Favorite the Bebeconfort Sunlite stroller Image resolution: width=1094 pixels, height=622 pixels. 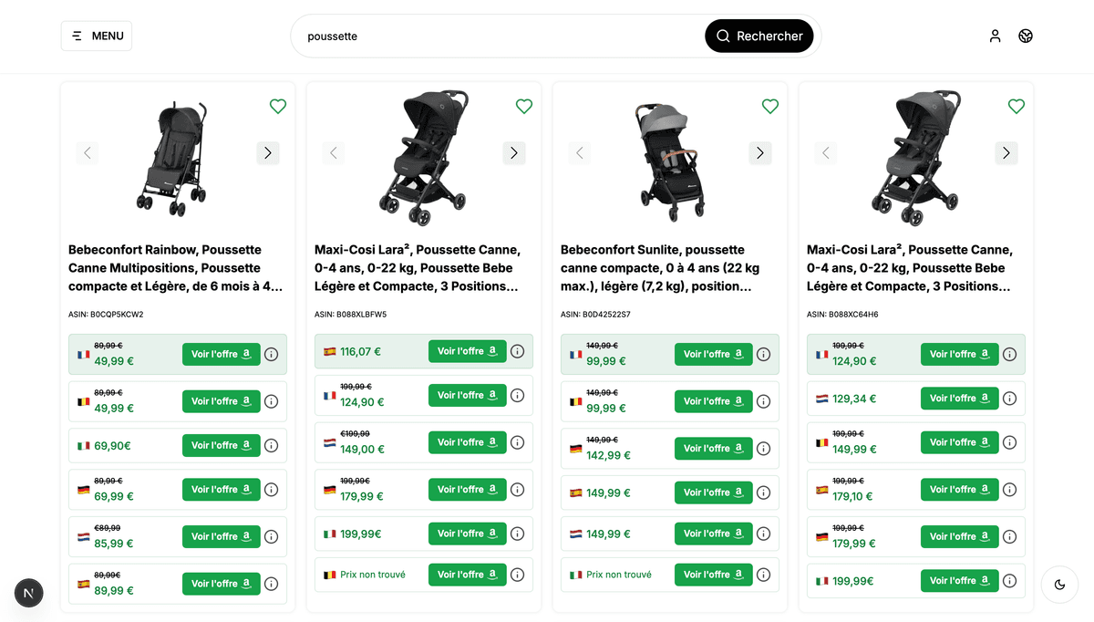769,106
